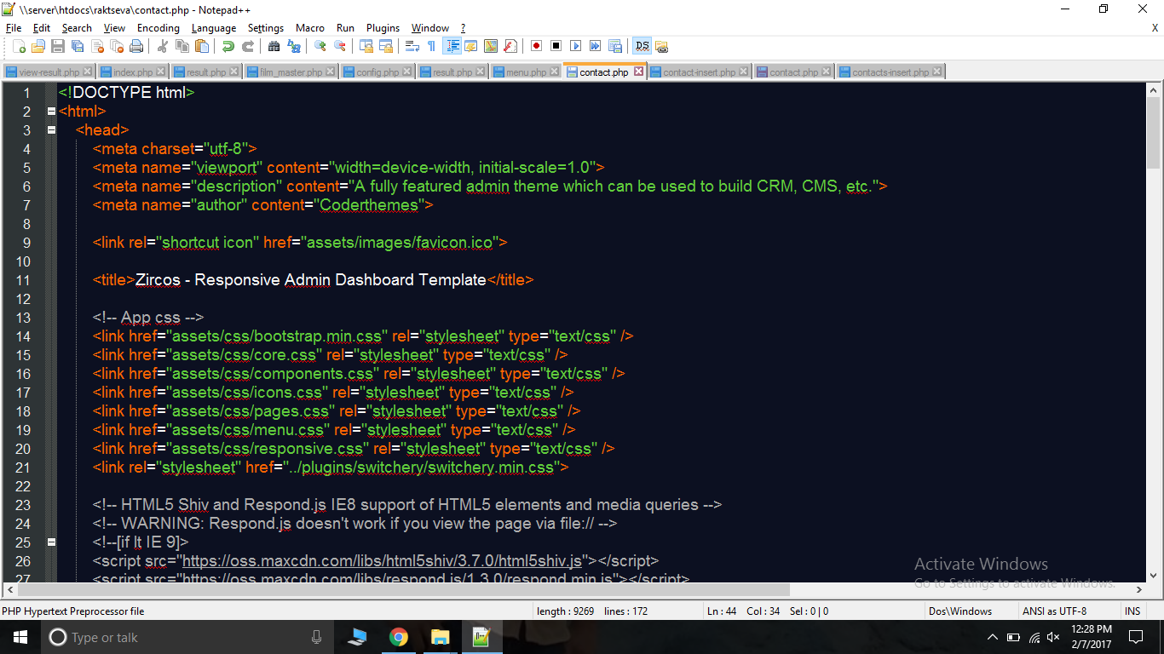Collapse the html tag fold on line 2
This screenshot has height=654, width=1164.
[x=51, y=112]
